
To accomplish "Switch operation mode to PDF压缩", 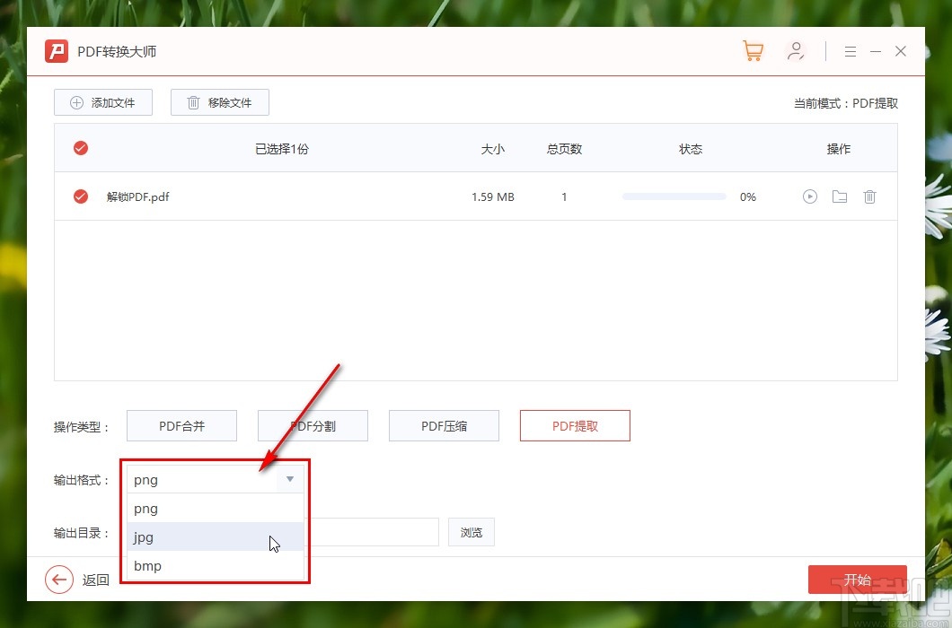I will tap(444, 425).
